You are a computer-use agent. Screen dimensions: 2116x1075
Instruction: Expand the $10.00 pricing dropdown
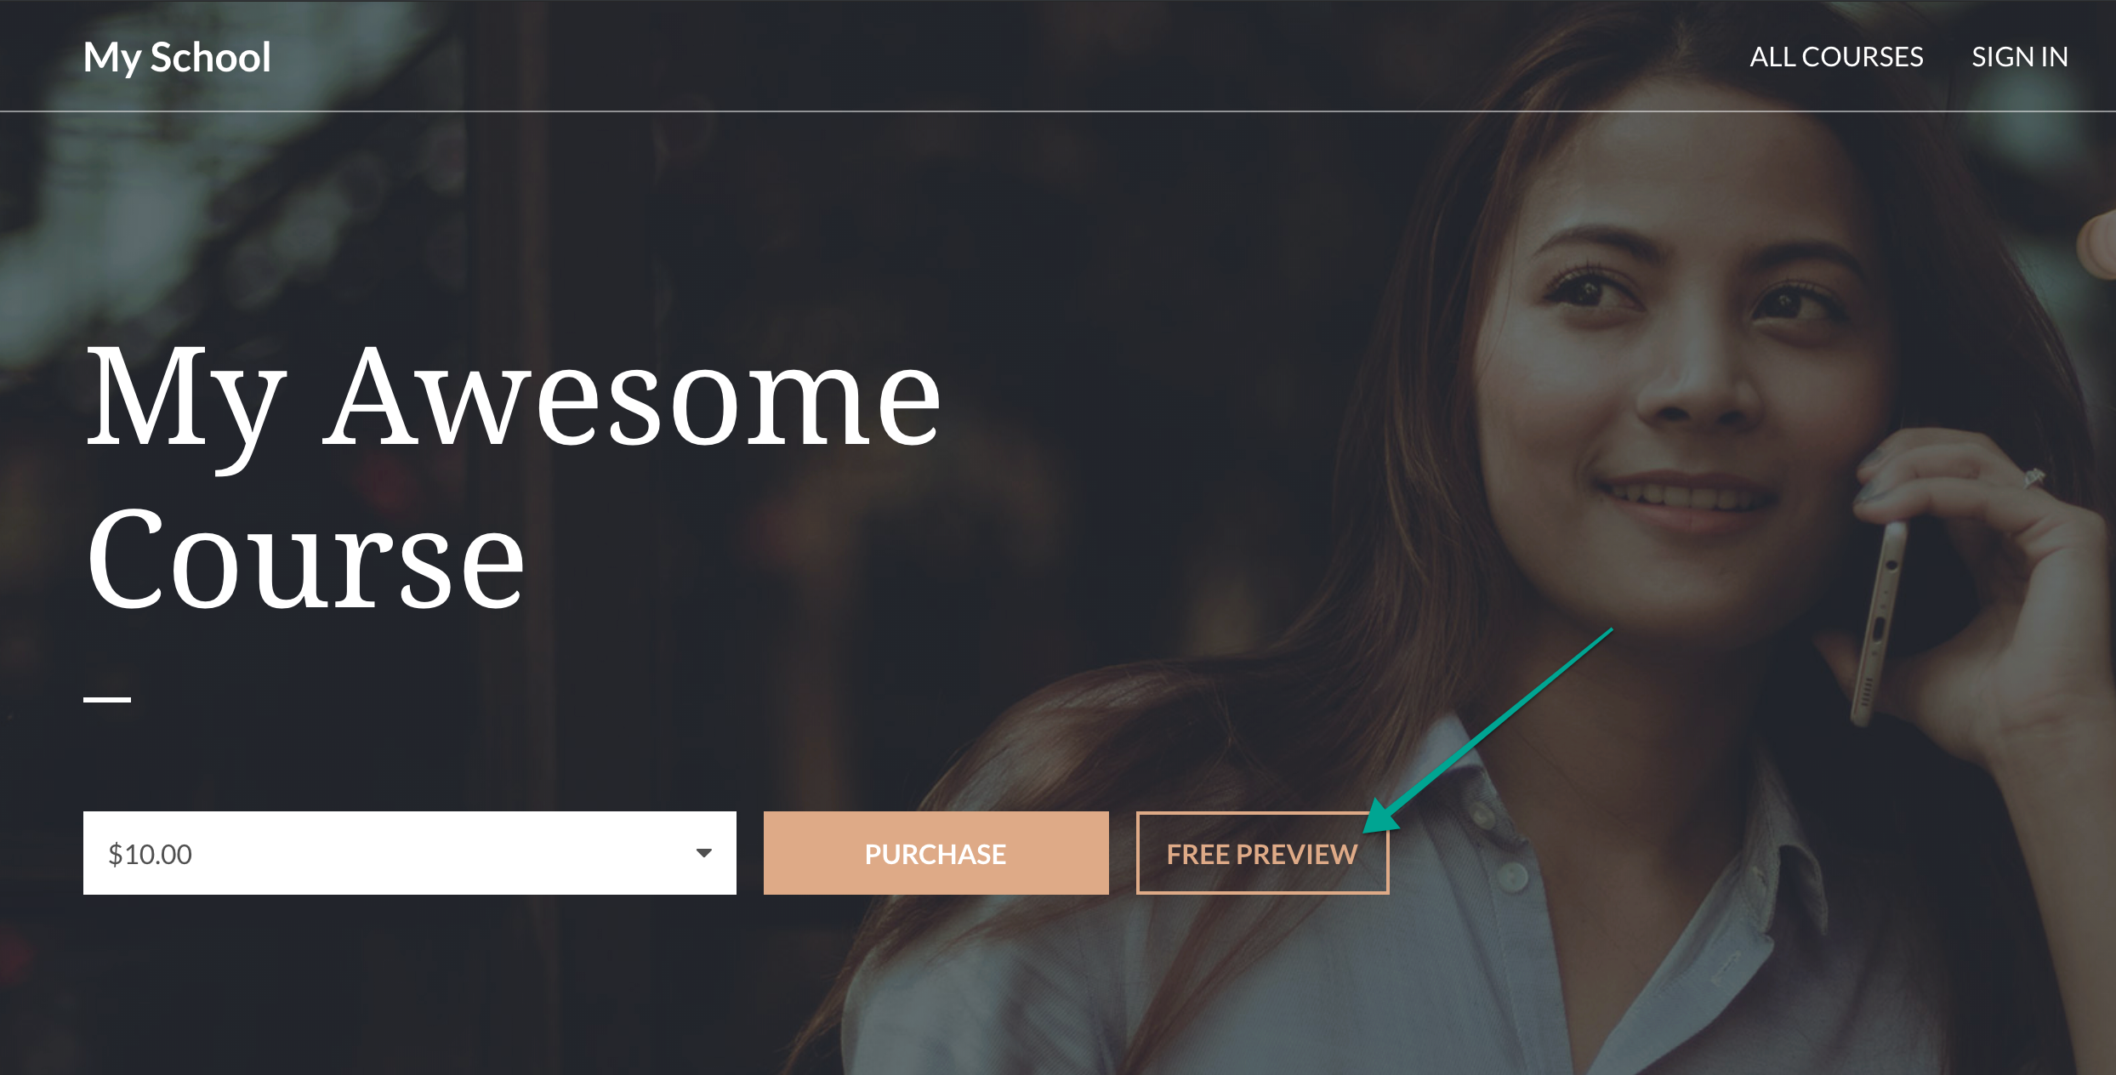410,853
